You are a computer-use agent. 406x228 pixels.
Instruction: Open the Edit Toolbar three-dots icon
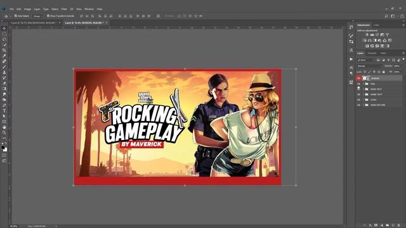point(4,138)
